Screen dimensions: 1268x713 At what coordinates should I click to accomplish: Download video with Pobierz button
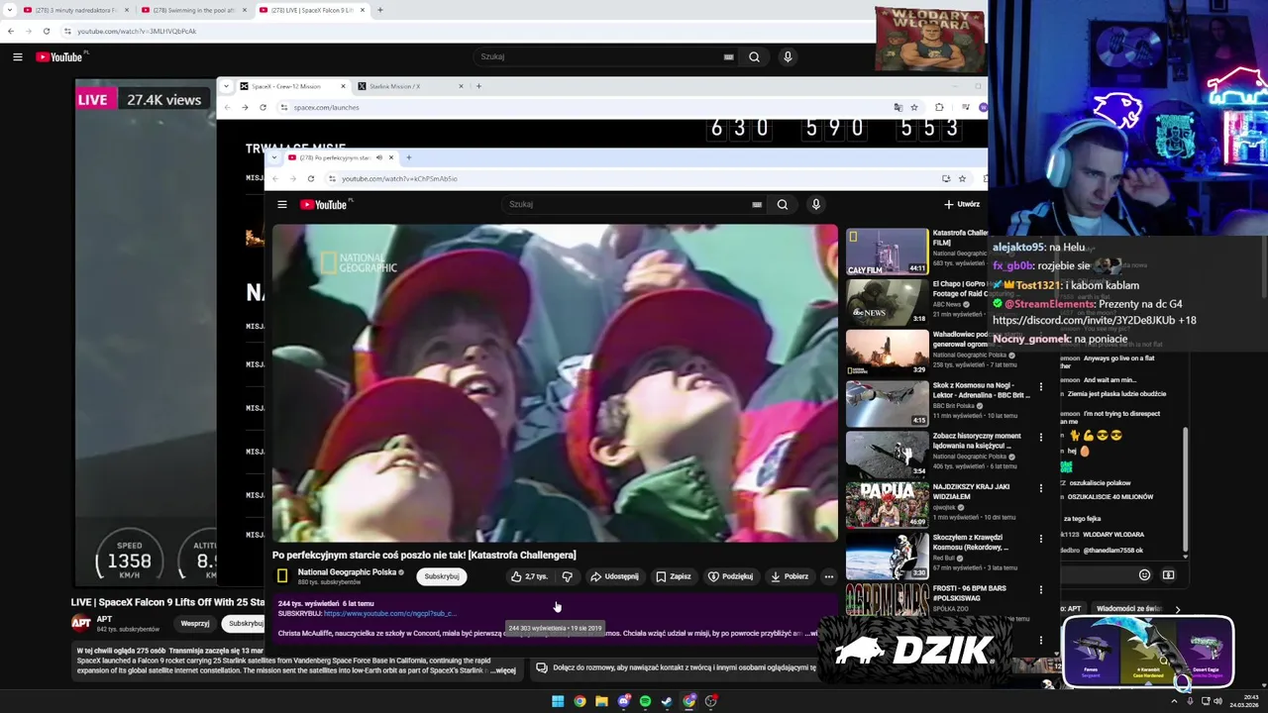click(789, 576)
